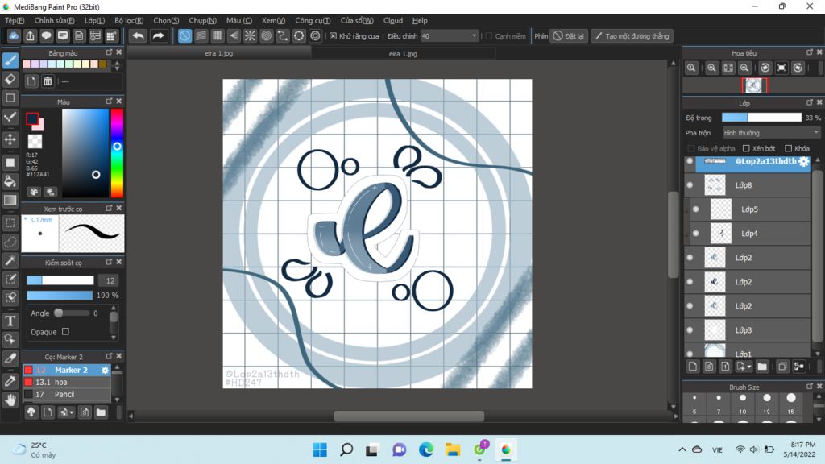Open settings gear of the @Lop2a13thdth layer

803,161
